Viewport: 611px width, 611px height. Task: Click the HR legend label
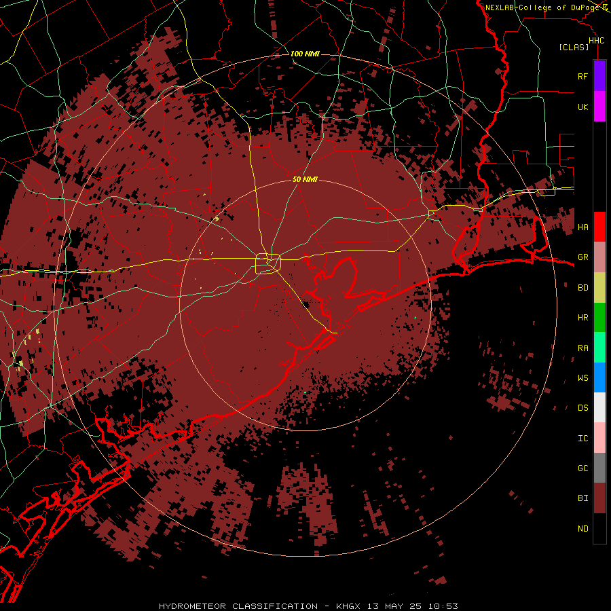pyautogui.click(x=583, y=318)
